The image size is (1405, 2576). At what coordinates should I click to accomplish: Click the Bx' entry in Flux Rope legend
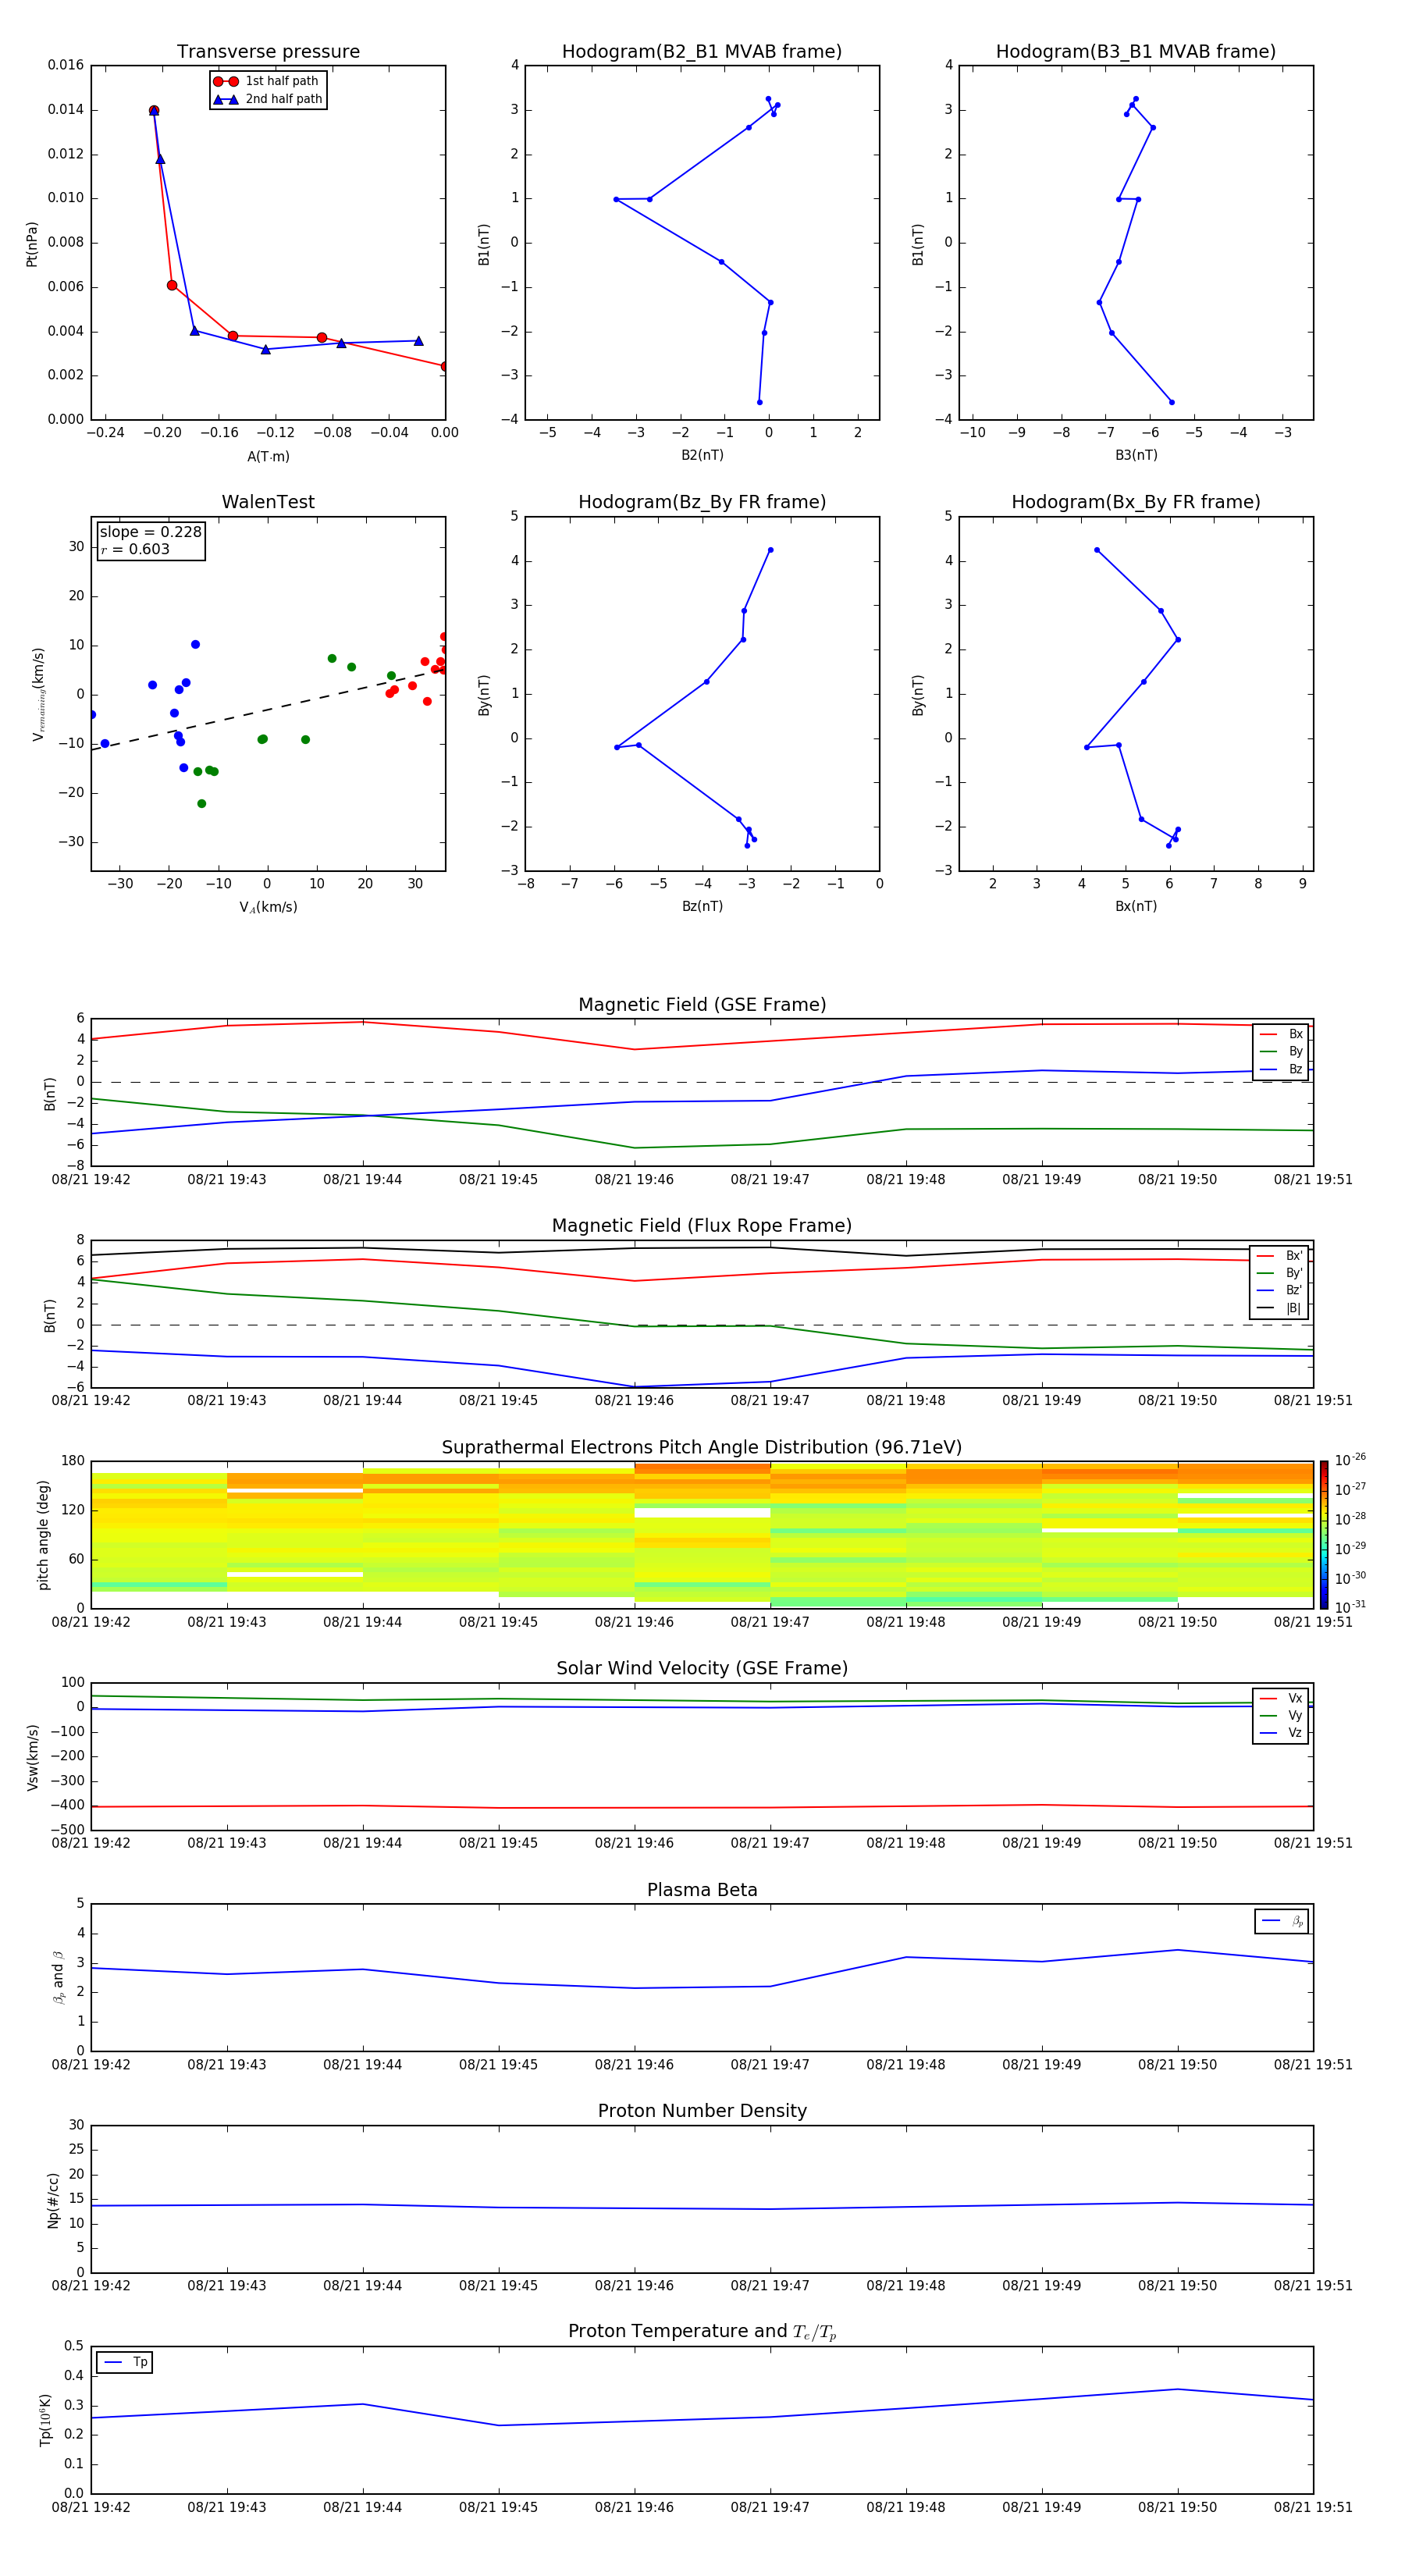(1280, 1256)
